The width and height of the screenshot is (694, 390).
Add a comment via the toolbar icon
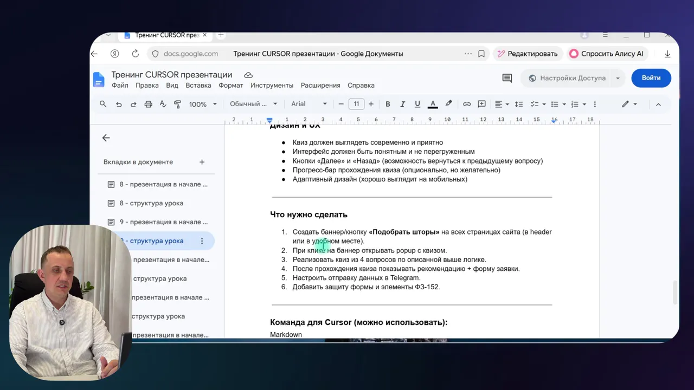point(481,104)
